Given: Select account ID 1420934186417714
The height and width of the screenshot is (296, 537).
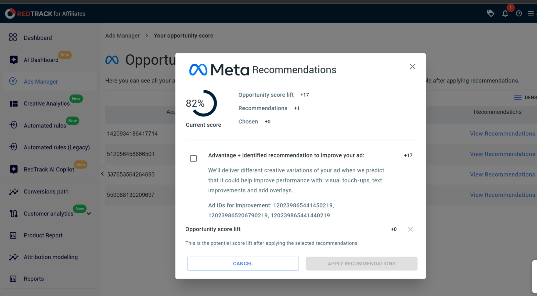Looking at the screenshot, I should point(132,133).
